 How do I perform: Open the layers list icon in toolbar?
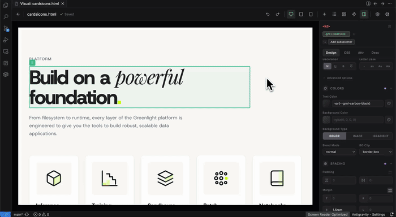pyautogui.click(x=334, y=14)
